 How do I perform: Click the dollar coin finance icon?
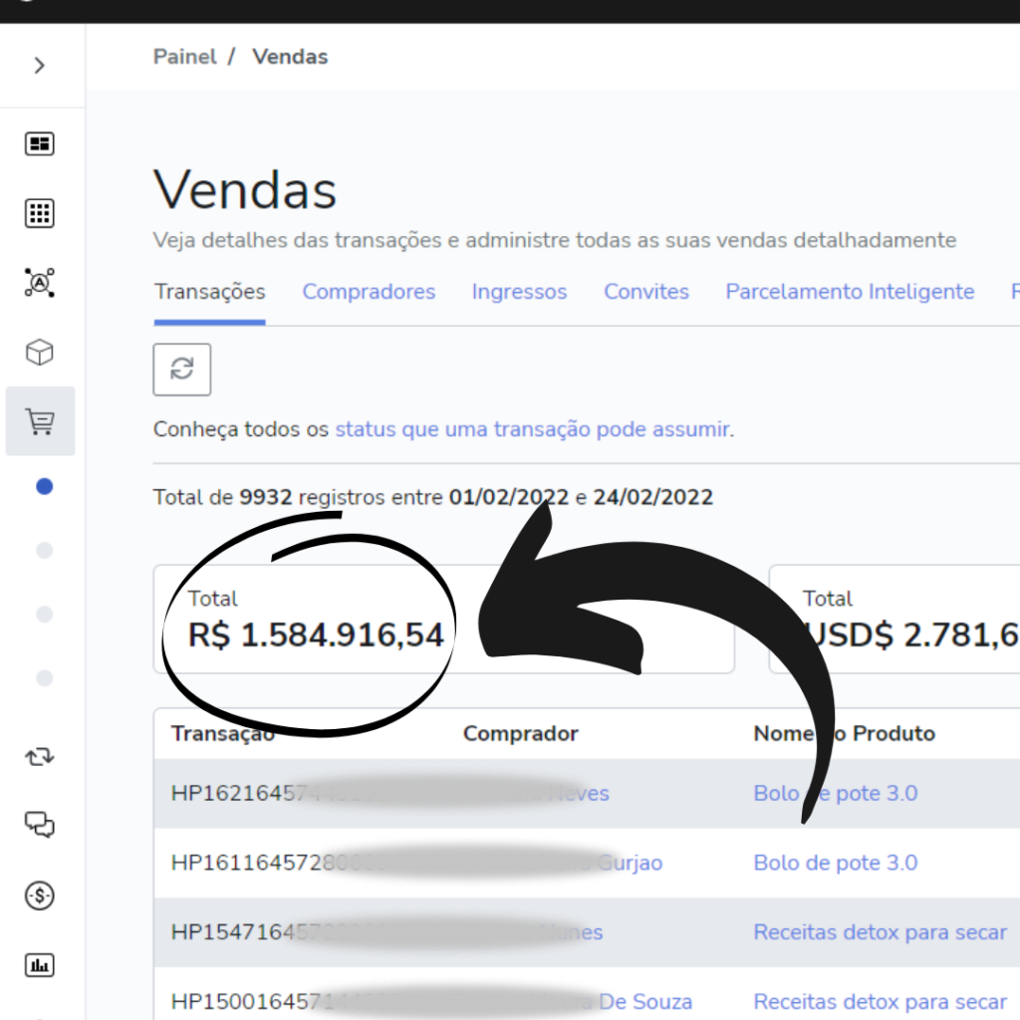point(40,895)
